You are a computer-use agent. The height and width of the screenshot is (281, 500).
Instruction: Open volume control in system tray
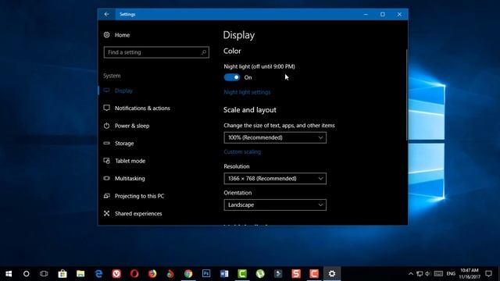pos(428,274)
